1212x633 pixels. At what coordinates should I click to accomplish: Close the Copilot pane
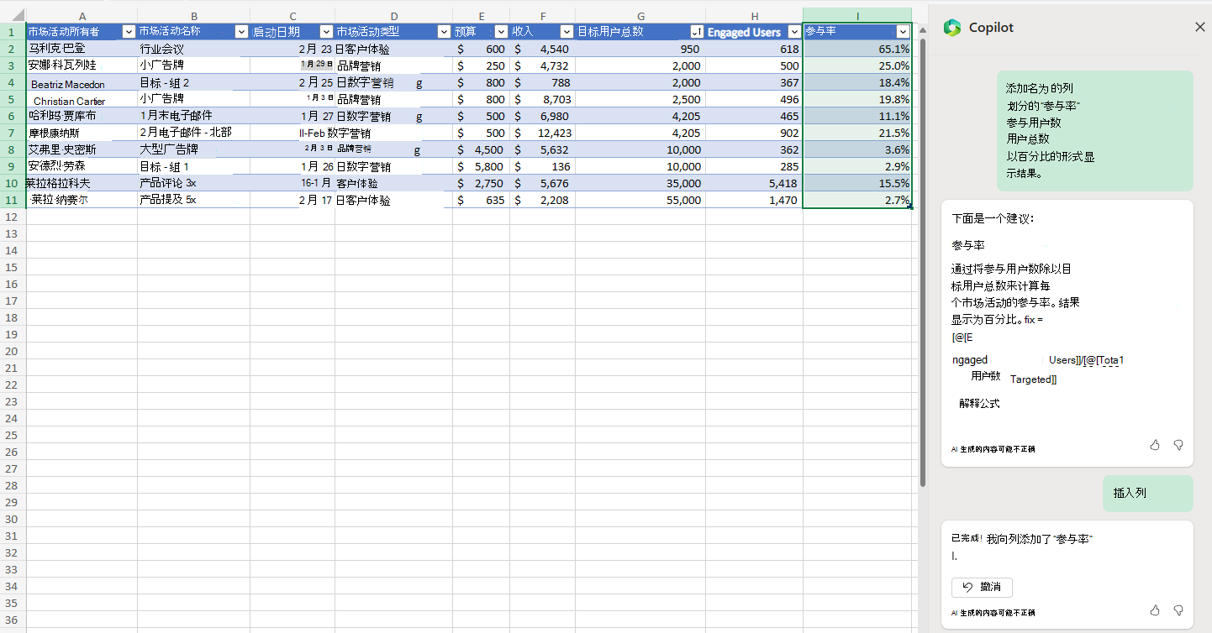(1199, 28)
